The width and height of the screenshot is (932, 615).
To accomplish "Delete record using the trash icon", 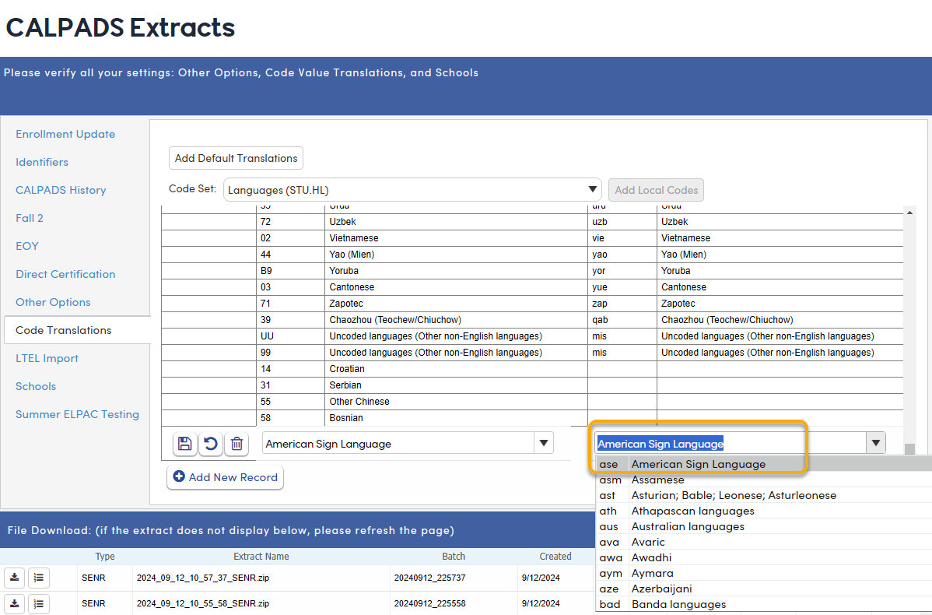I will click(x=237, y=444).
